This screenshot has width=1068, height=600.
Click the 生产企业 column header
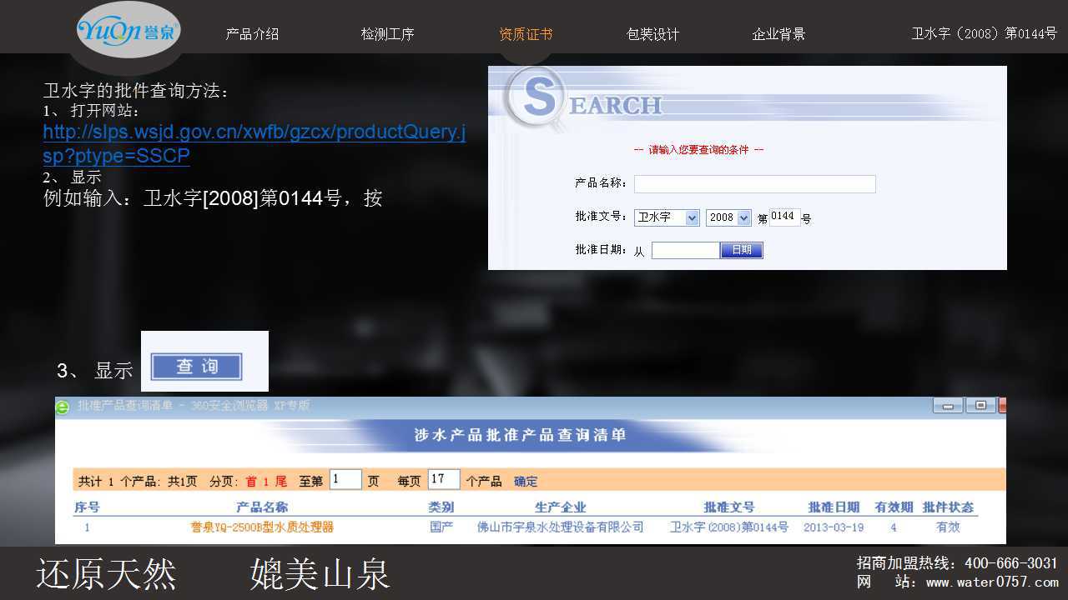click(561, 507)
